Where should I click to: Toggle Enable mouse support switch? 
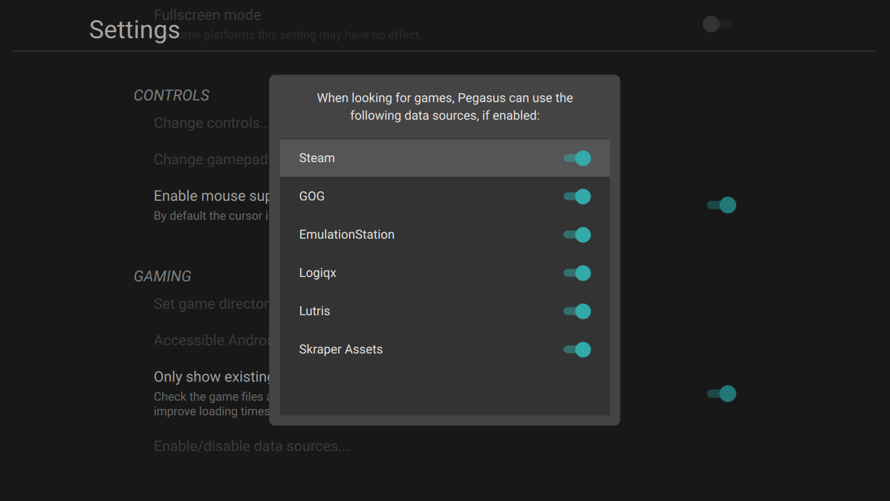721,205
